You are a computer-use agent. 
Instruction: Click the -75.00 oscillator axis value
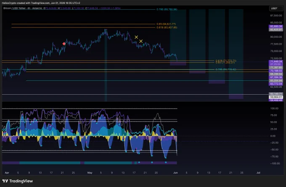[274, 156]
